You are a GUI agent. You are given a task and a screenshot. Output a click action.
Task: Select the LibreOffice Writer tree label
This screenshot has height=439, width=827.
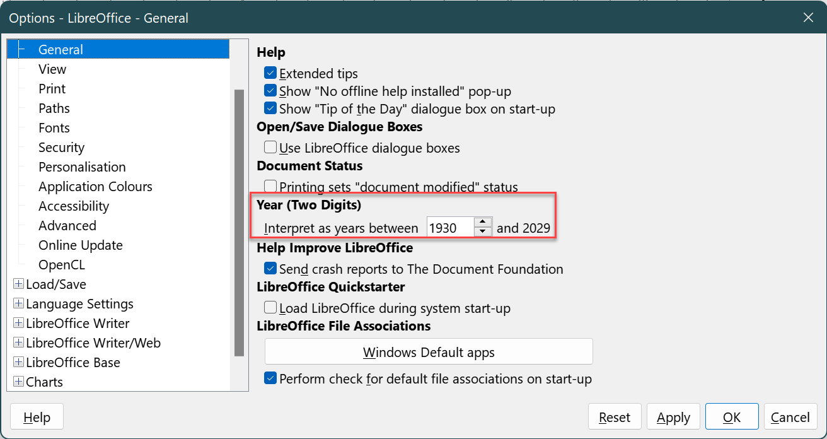pyautogui.click(x=78, y=324)
